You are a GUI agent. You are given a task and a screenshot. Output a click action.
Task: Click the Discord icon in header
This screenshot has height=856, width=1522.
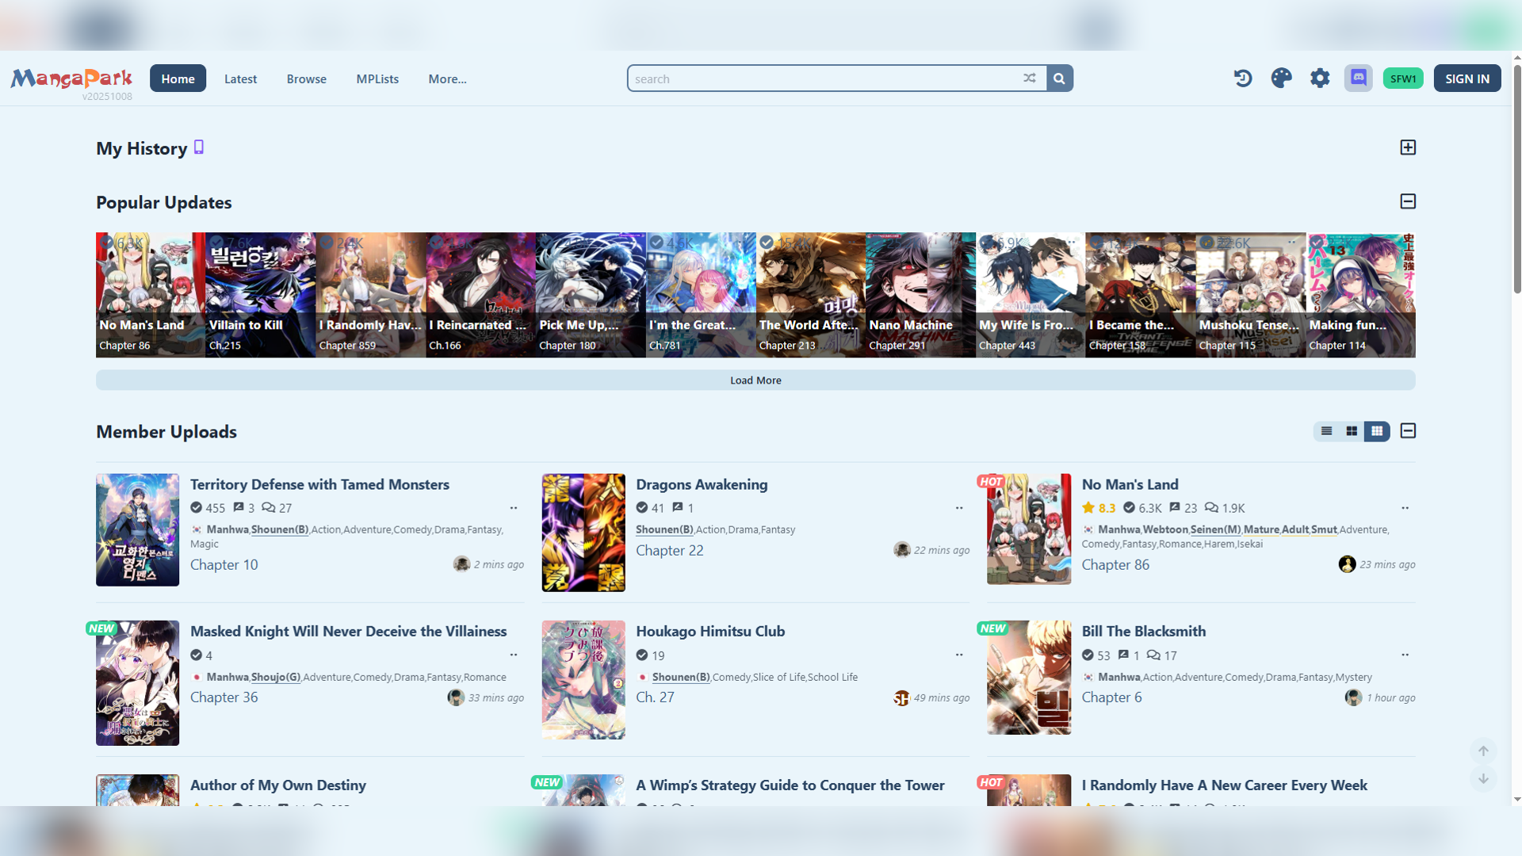1358,78
